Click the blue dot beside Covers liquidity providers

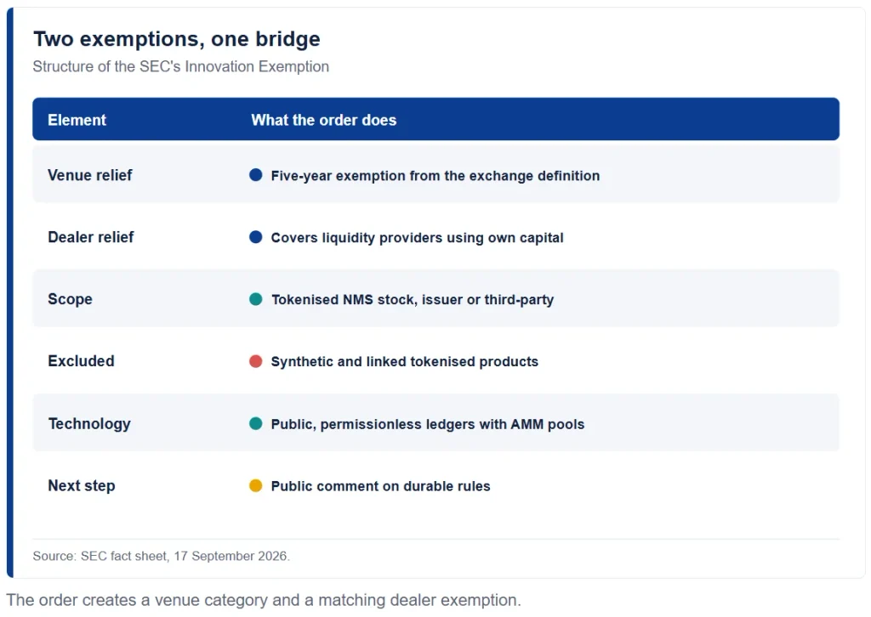coord(255,237)
